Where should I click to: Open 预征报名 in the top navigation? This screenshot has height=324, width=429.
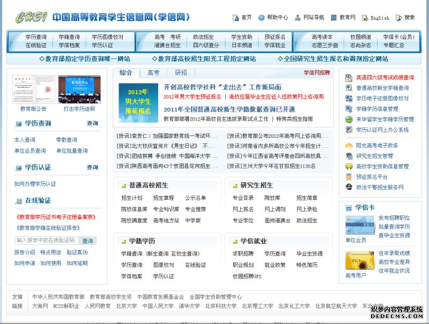pyautogui.click(x=275, y=37)
